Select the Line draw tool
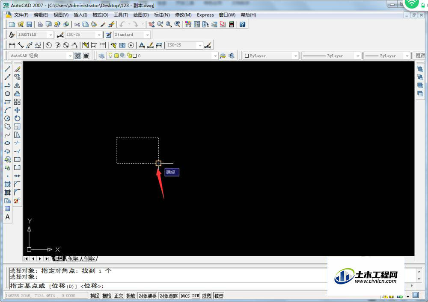 coord(7,69)
